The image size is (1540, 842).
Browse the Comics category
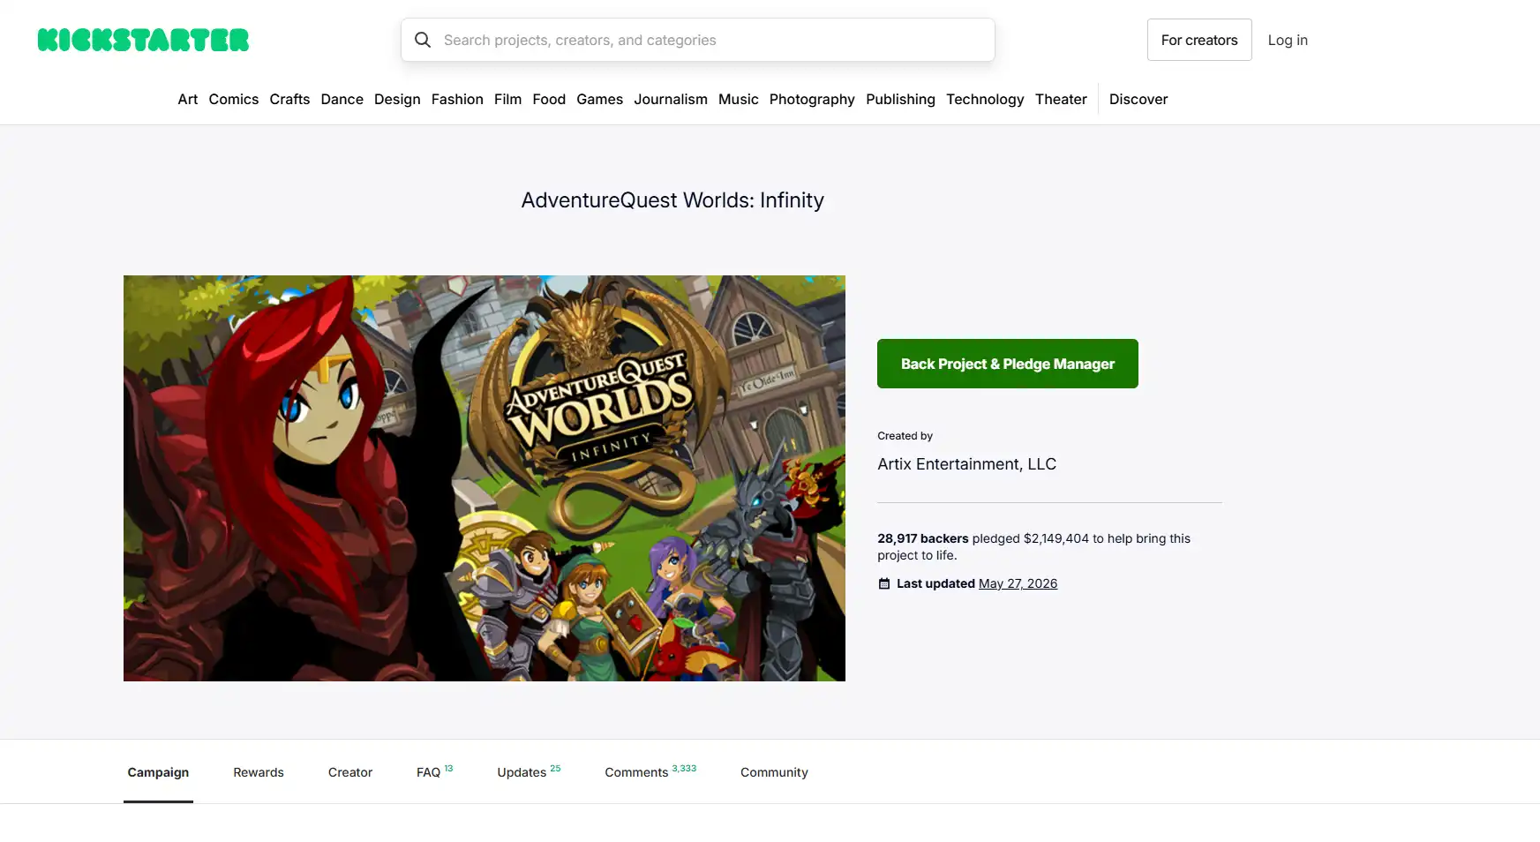coord(234,99)
